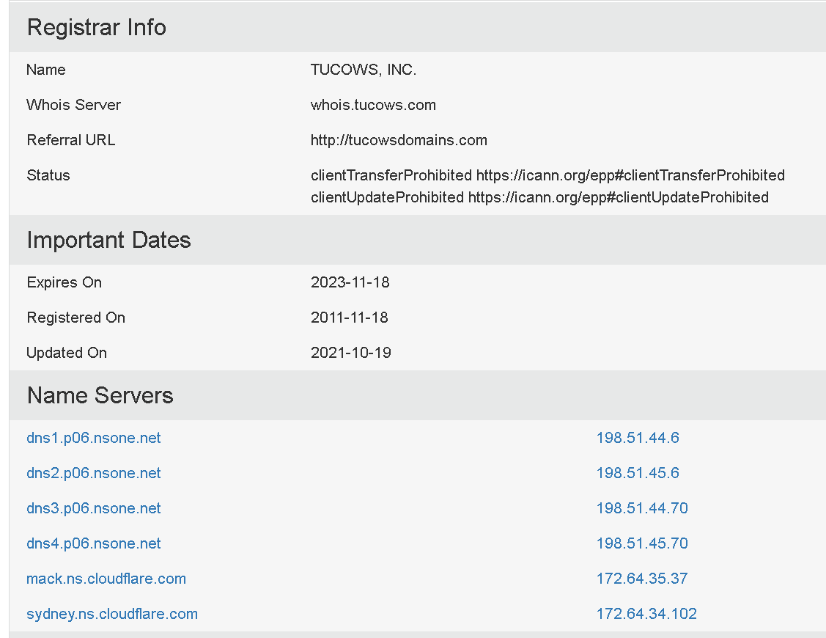Click IP address 198.51.45.6
Image resolution: width=826 pixels, height=638 pixels.
click(x=638, y=473)
